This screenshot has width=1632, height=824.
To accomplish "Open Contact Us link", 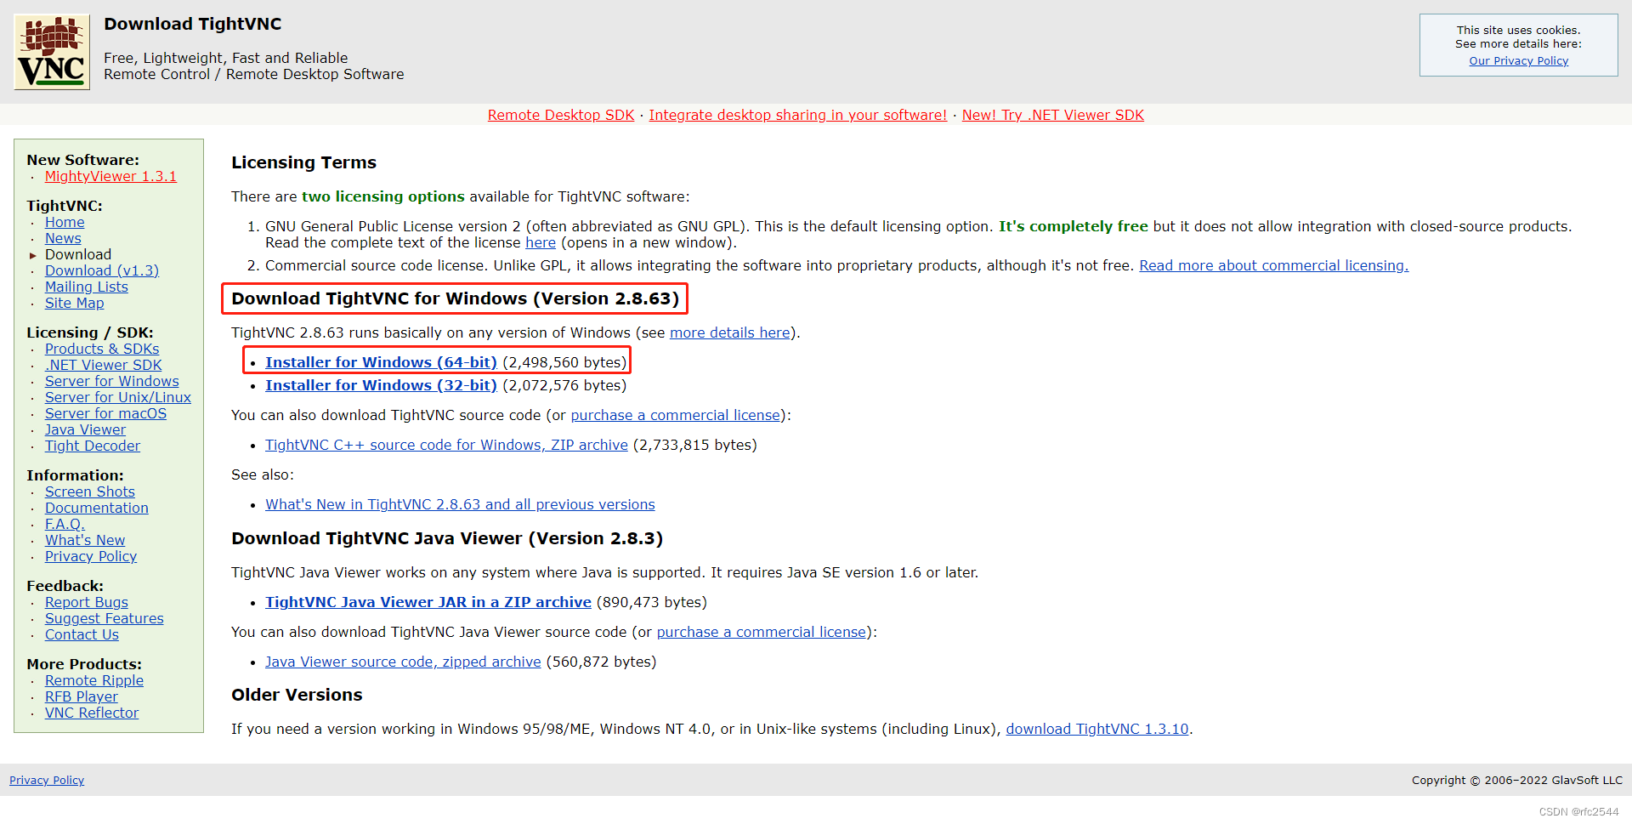I will tap(82, 634).
